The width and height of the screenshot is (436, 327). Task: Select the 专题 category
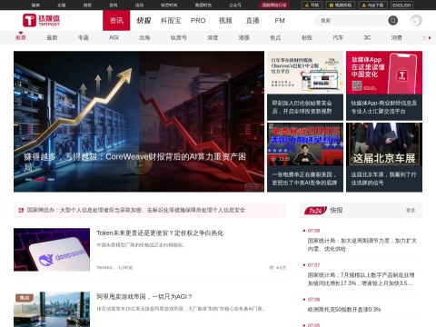[x=84, y=38]
